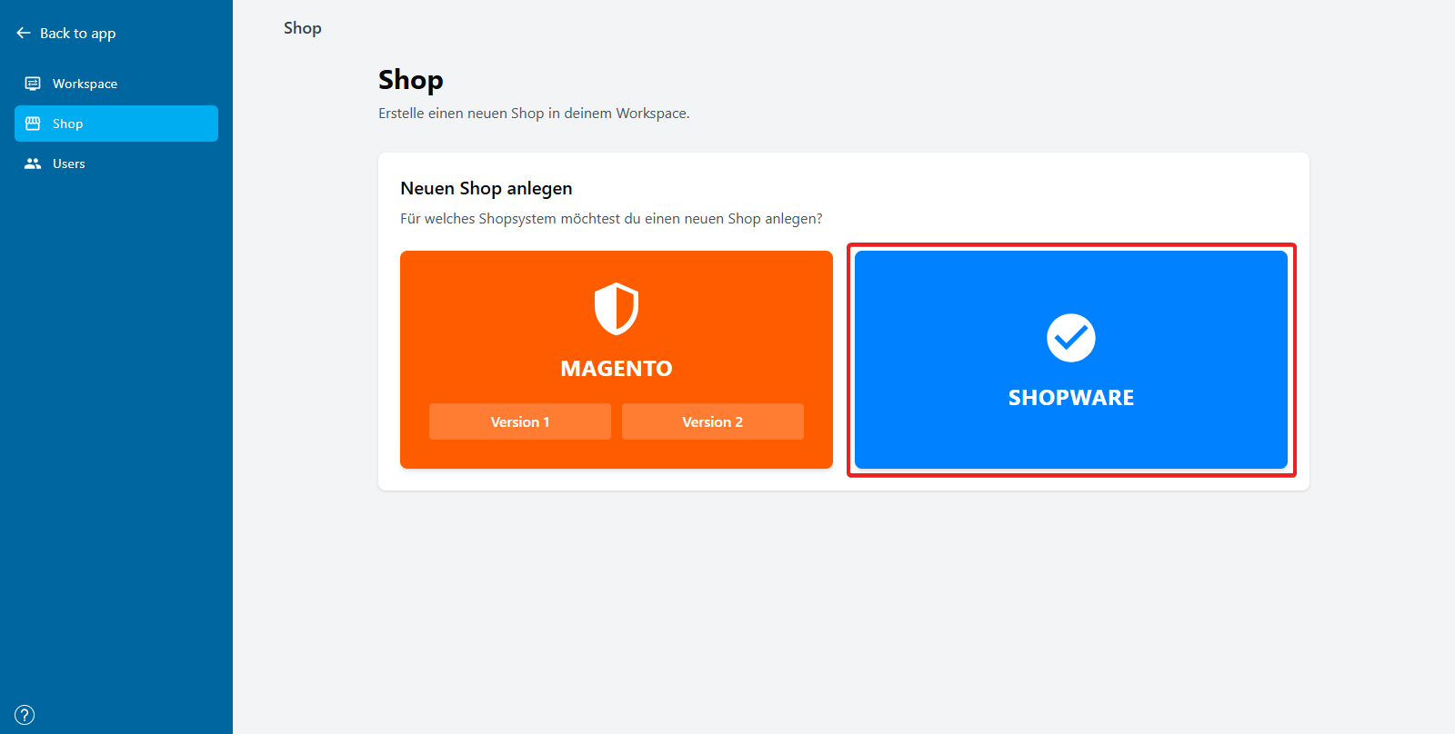Open the Workspace menu label

coord(85,84)
